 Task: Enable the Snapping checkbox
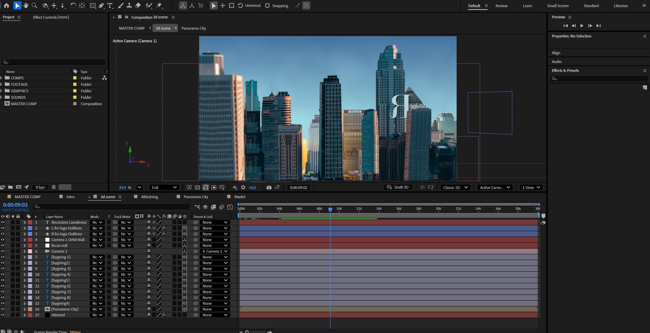[x=267, y=5]
